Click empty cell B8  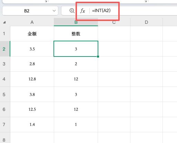(76, 137)
